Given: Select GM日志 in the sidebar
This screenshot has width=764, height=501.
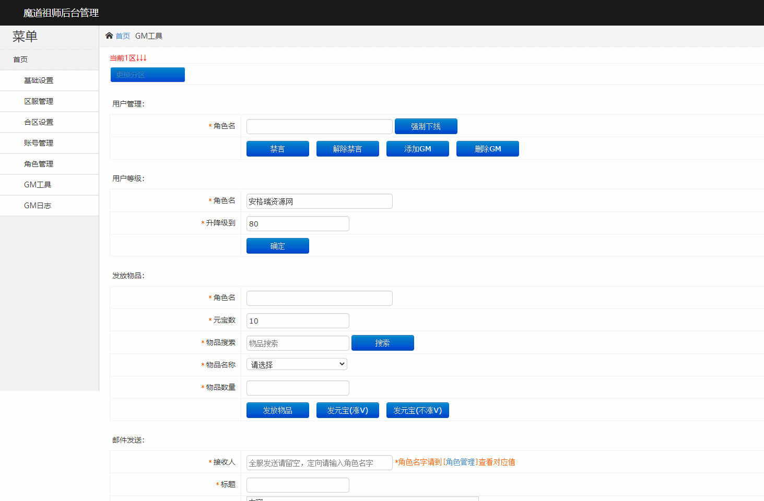Looking at the screenshot, I should click(37, 205).
